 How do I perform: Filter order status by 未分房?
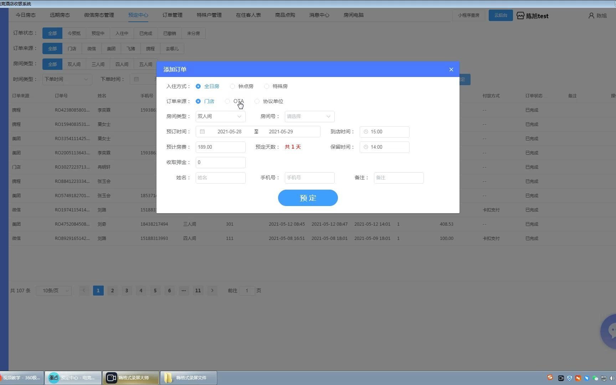pos(193,33)
